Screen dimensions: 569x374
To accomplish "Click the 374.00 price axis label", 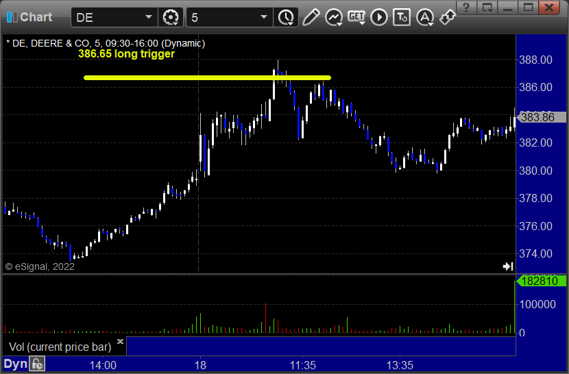I will tap(536, 253).
